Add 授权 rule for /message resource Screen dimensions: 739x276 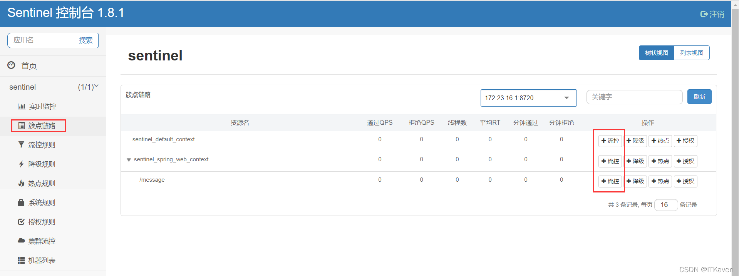(x=685, y=181)
